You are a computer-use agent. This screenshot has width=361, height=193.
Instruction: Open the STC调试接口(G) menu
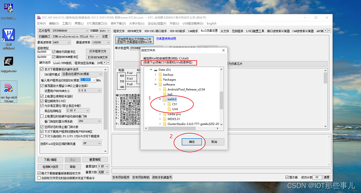[97, 23]
